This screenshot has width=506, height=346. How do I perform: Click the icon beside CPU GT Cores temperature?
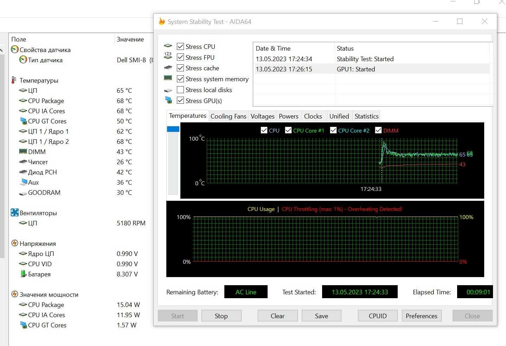24,121
